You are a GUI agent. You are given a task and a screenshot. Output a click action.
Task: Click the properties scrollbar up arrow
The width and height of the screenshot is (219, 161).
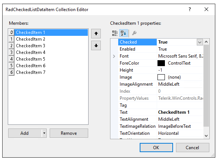point(206,42)
